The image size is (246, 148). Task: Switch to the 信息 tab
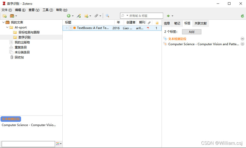[x=167, y=23]
